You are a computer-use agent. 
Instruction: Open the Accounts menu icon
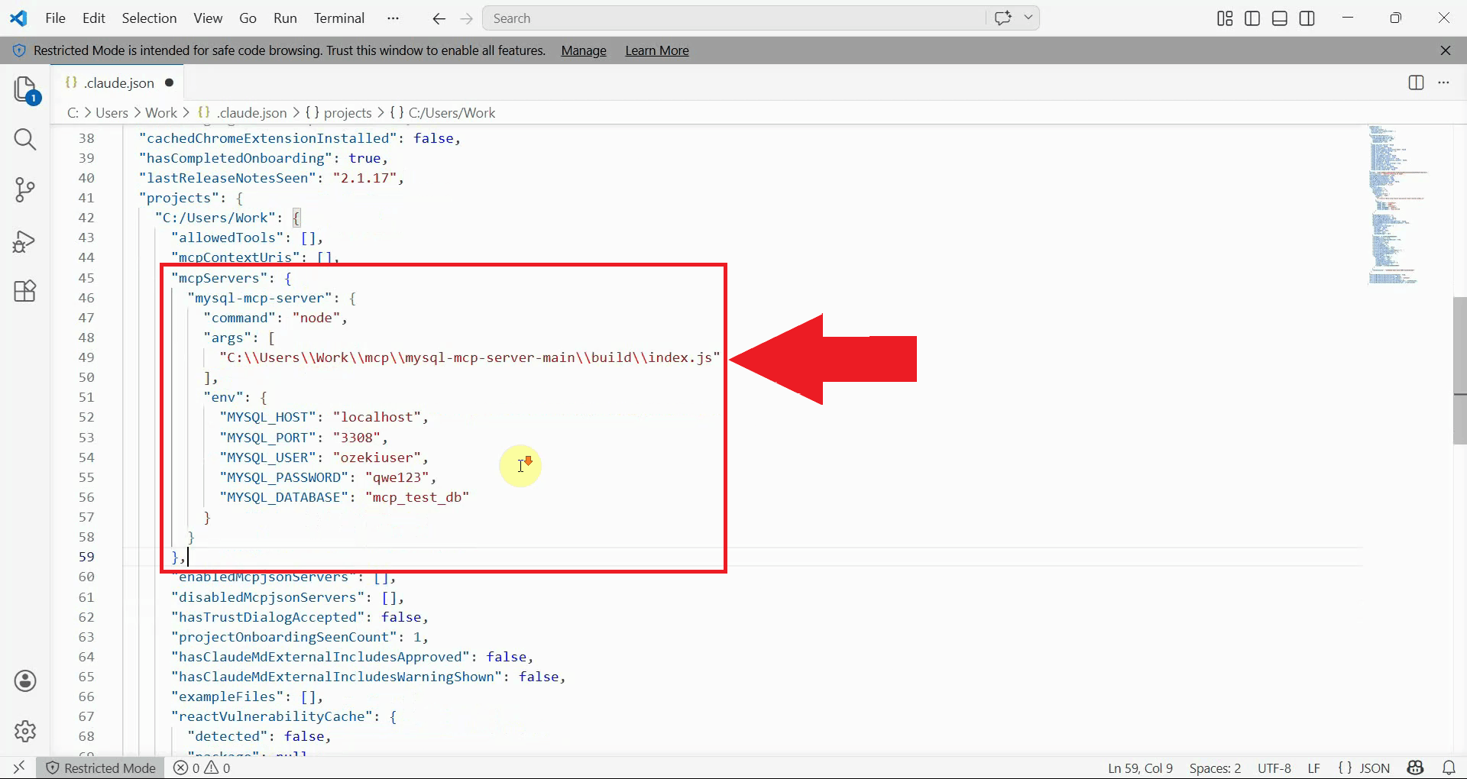click(25, 681)
